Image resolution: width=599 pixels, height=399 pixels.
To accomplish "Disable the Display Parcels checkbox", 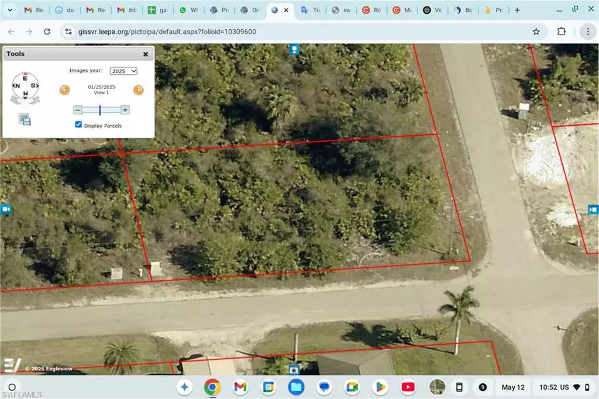I will click(78, 124).
